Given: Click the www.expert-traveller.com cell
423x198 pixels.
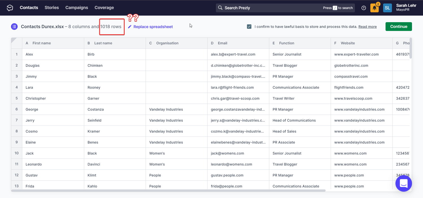Looking at the screenshot, I should [x=362, y=54].
